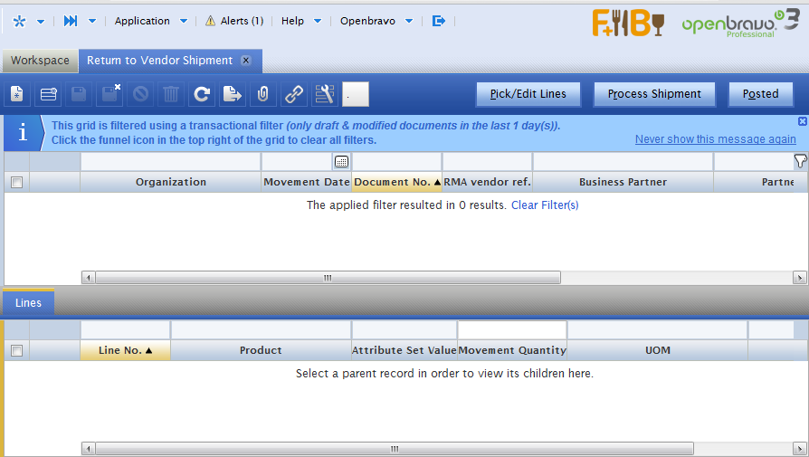Expand the Help dropdown arrow
Image resolution: width=809 pixels, height=457 pixels.
(318, 22)
